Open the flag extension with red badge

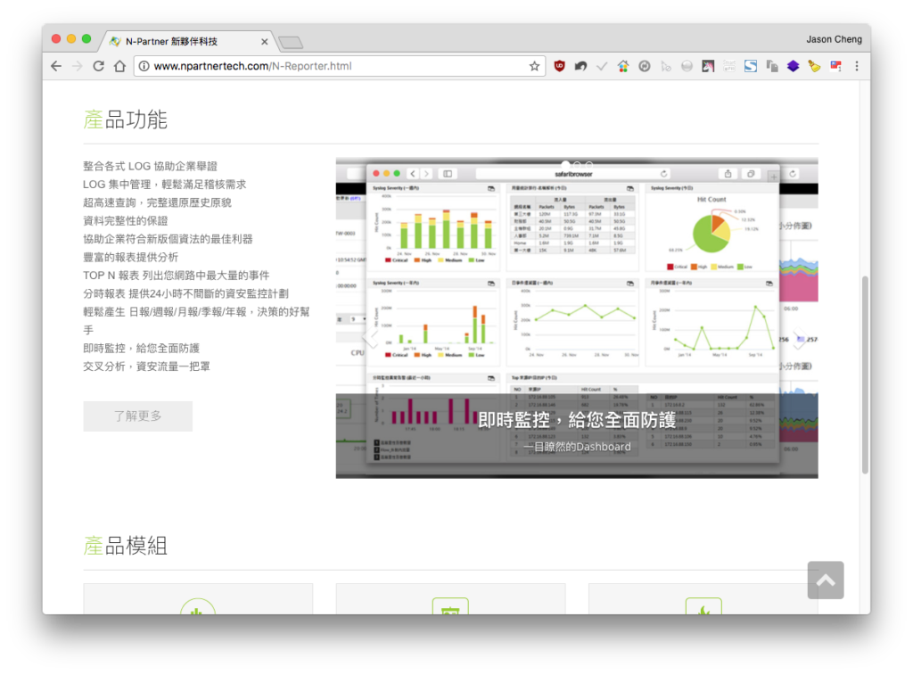coord(835,66)
